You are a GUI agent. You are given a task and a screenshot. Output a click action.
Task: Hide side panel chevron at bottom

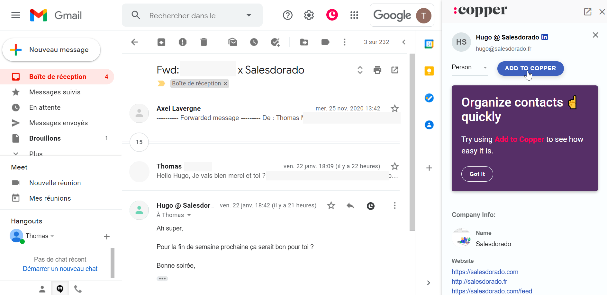[x=429, y=283]
